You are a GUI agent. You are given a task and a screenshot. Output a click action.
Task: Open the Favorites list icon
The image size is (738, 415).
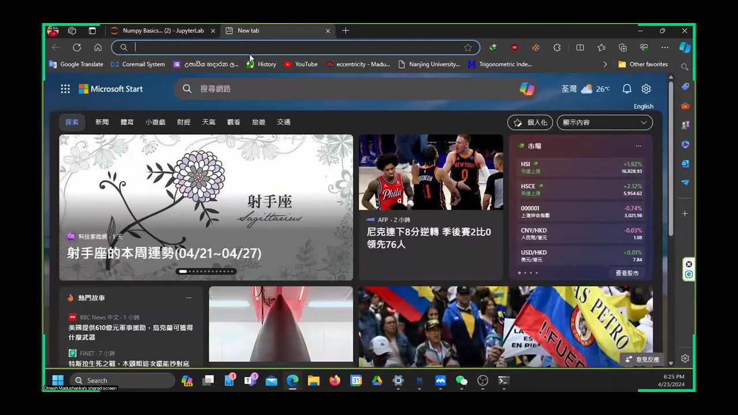click(601, 47)
